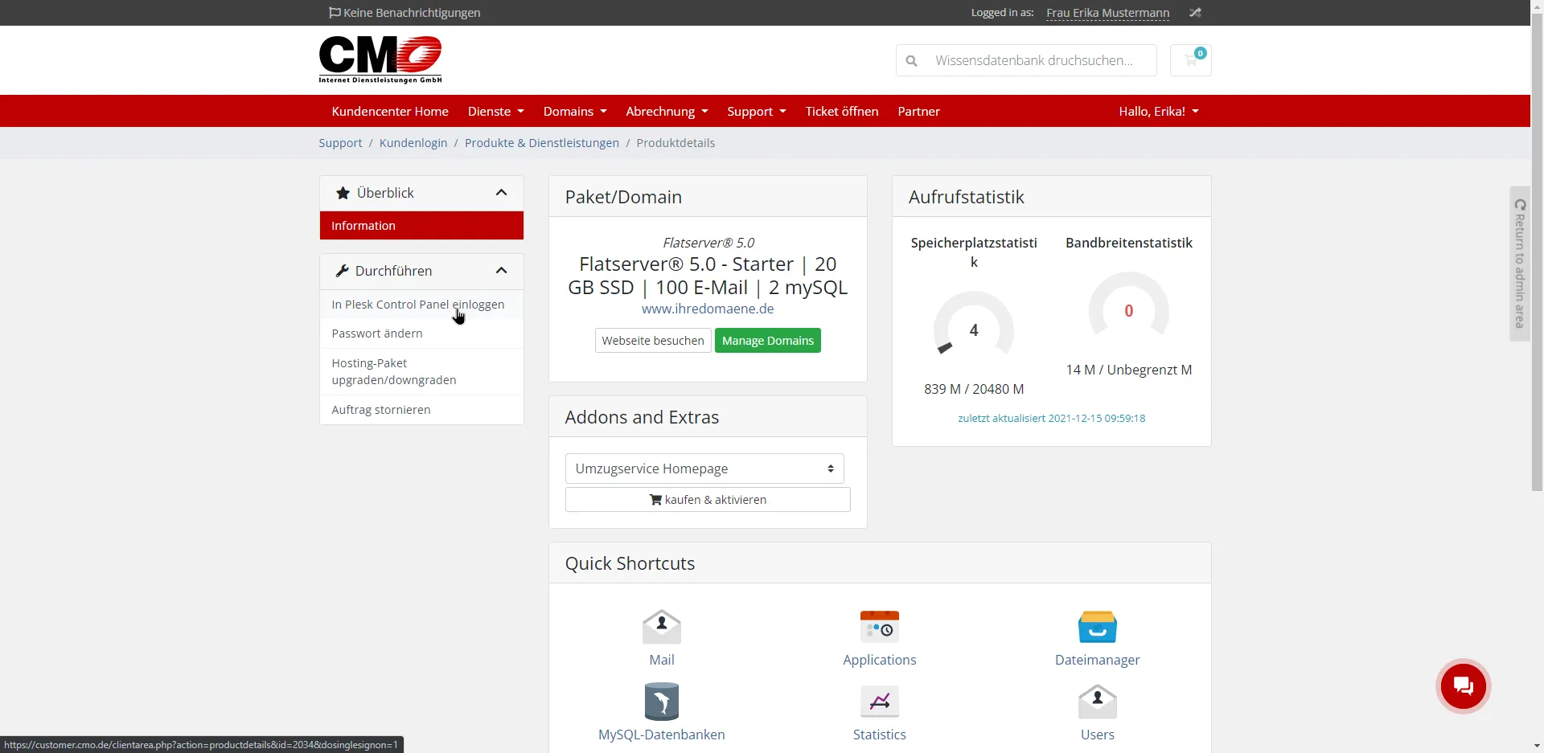
Task: Click Auftrag stornieren
Action: (x=421, y=410)
